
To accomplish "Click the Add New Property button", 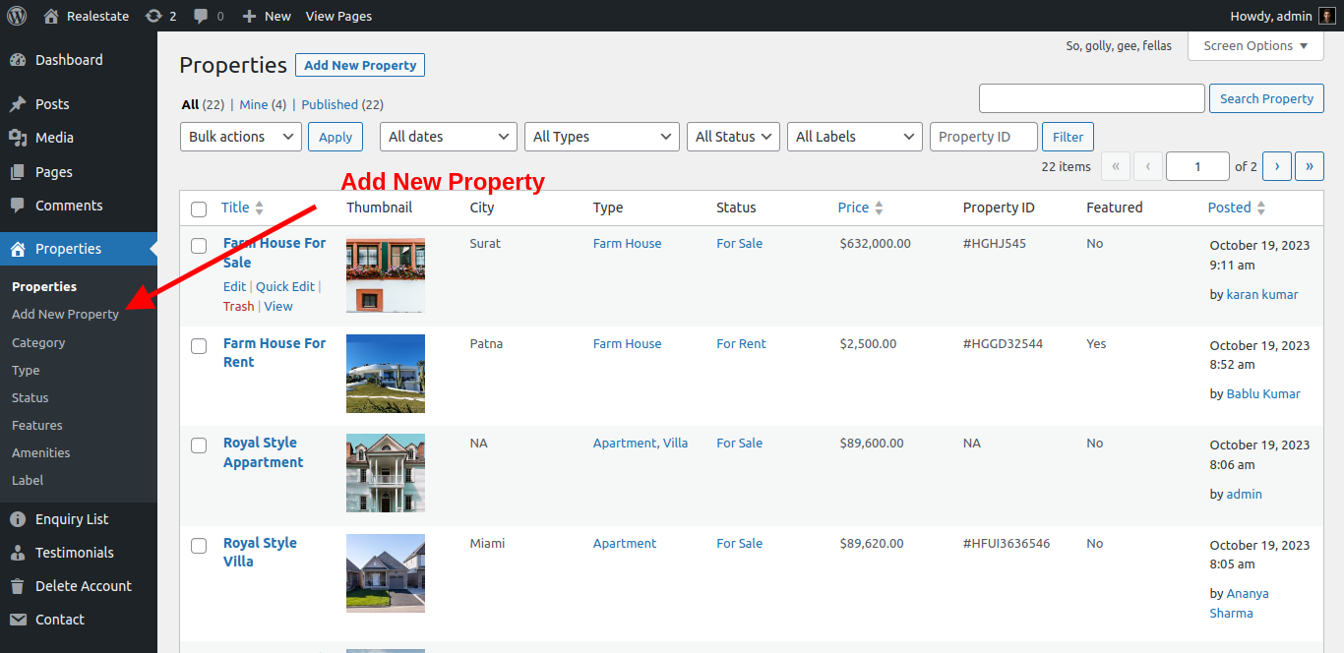I will [360, 65].
